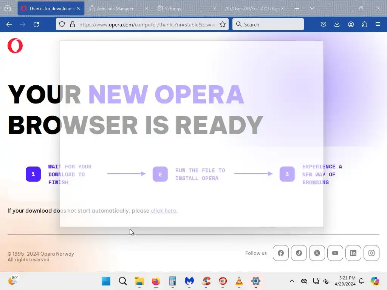
Task: Open Opera's LinkedIn page
Action: tap(353, 253)
